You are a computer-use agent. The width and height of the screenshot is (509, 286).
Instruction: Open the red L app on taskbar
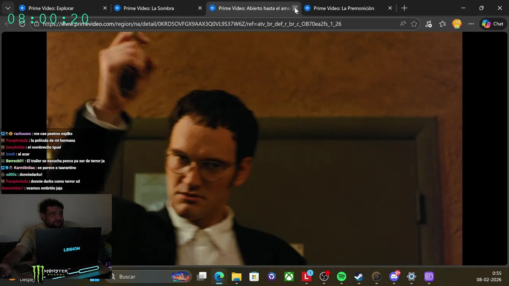pos(307,276)
